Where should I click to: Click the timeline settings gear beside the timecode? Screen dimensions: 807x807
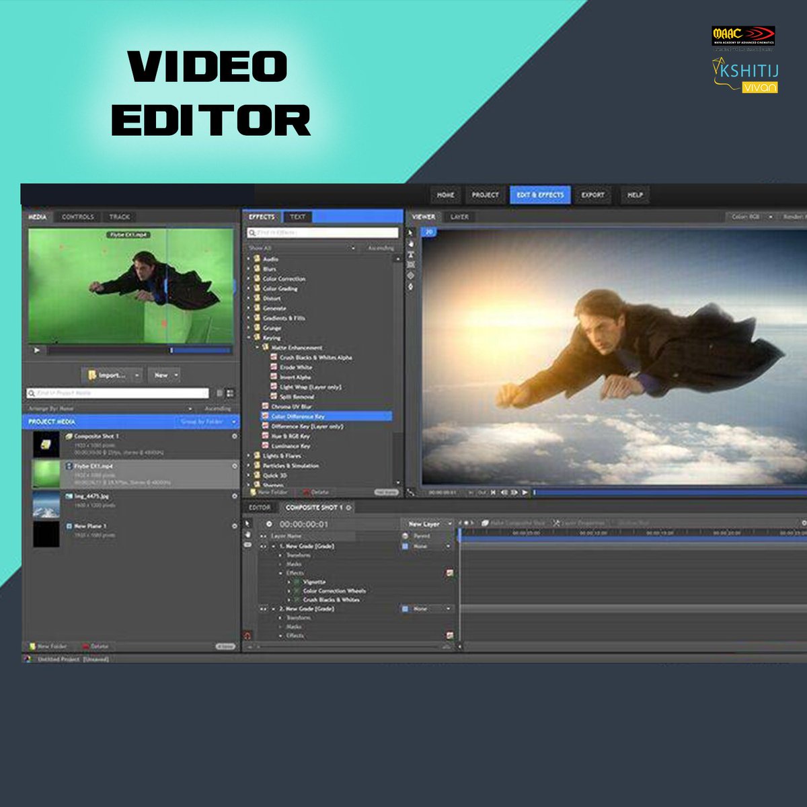pyautogui.click(x=269, y=524)
